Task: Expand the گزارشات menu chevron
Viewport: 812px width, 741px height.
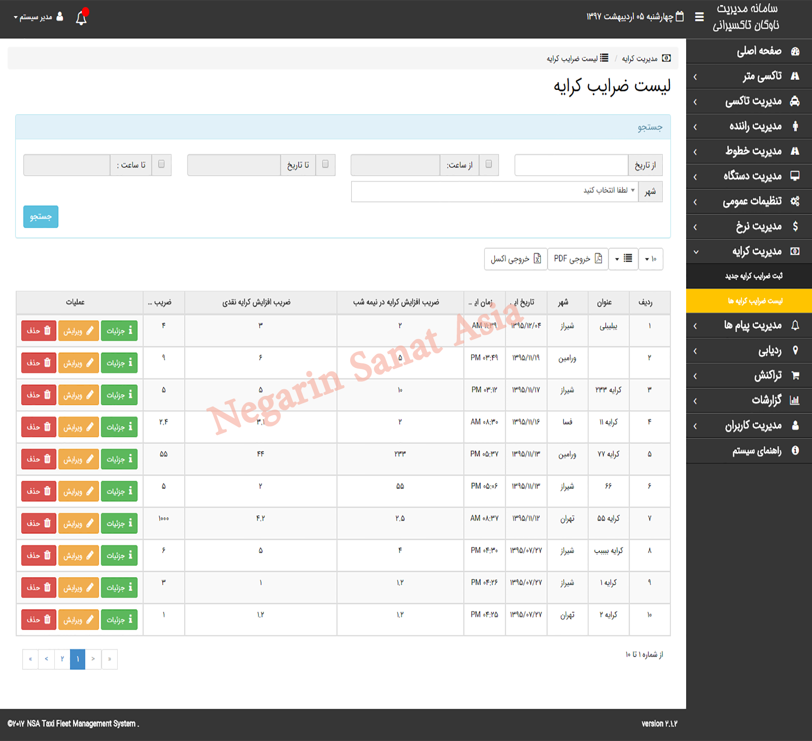Action: coord(695,401)
